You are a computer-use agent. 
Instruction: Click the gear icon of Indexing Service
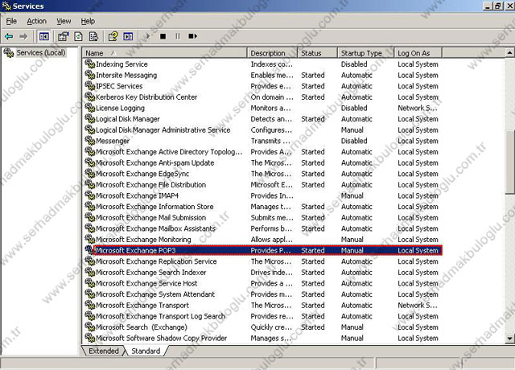pyautogui.click(x=89, y=64)
